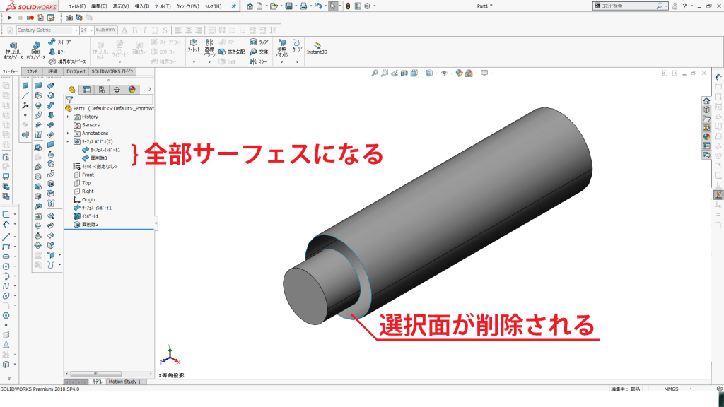The width and height of the screenshot is (724, 407).
Task: Open the PropertyManager tab icon
Action: [x=86, y=90]
